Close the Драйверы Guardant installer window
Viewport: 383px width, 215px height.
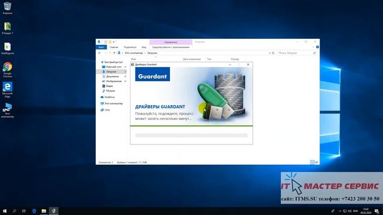(248, 64)
